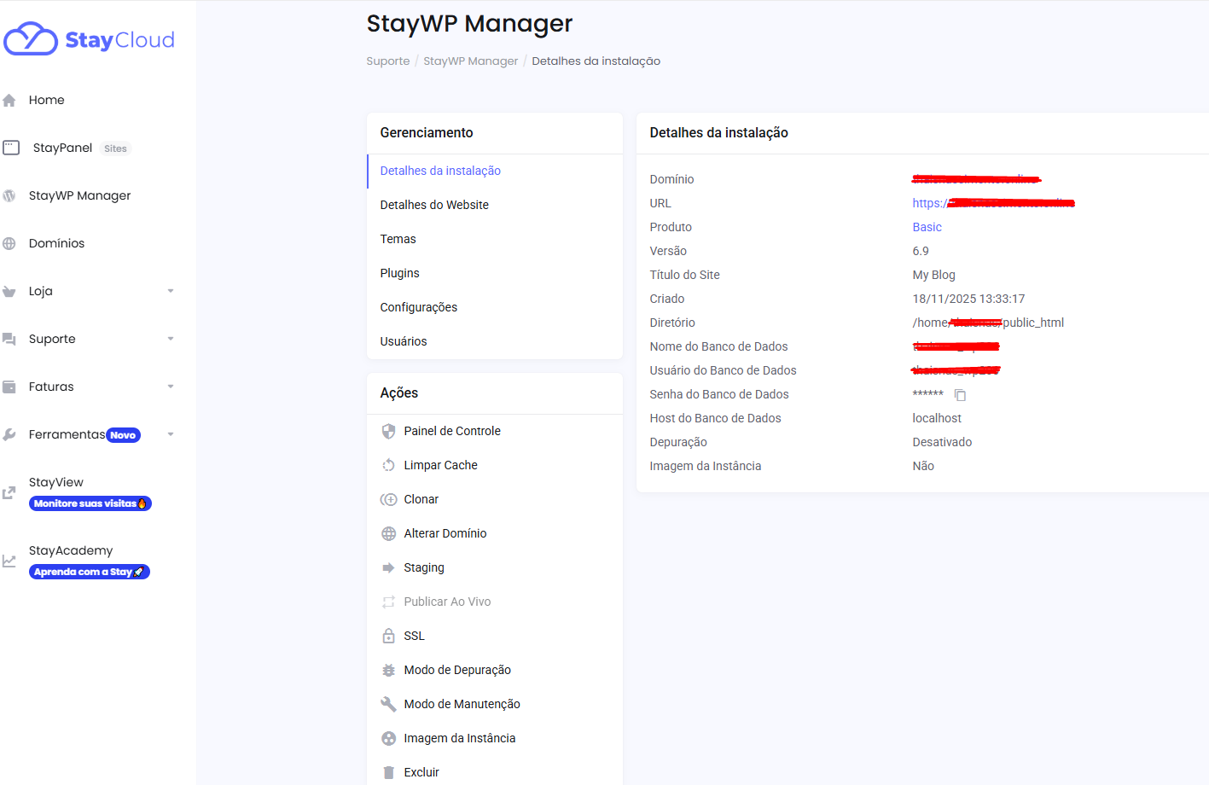Select the Modo de Manutenção wrench icon

pos(388,704)
